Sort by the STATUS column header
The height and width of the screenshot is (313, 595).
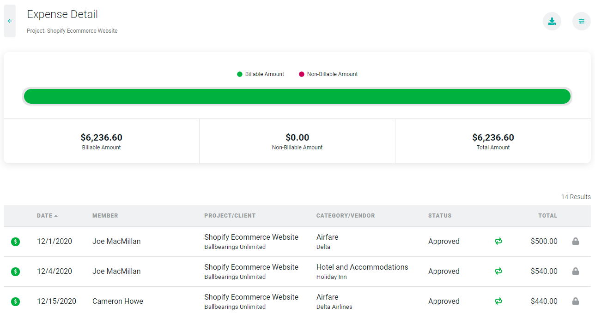click(440, 216)
